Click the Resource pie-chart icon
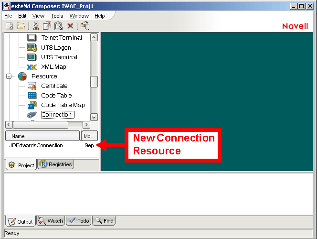 22,76
